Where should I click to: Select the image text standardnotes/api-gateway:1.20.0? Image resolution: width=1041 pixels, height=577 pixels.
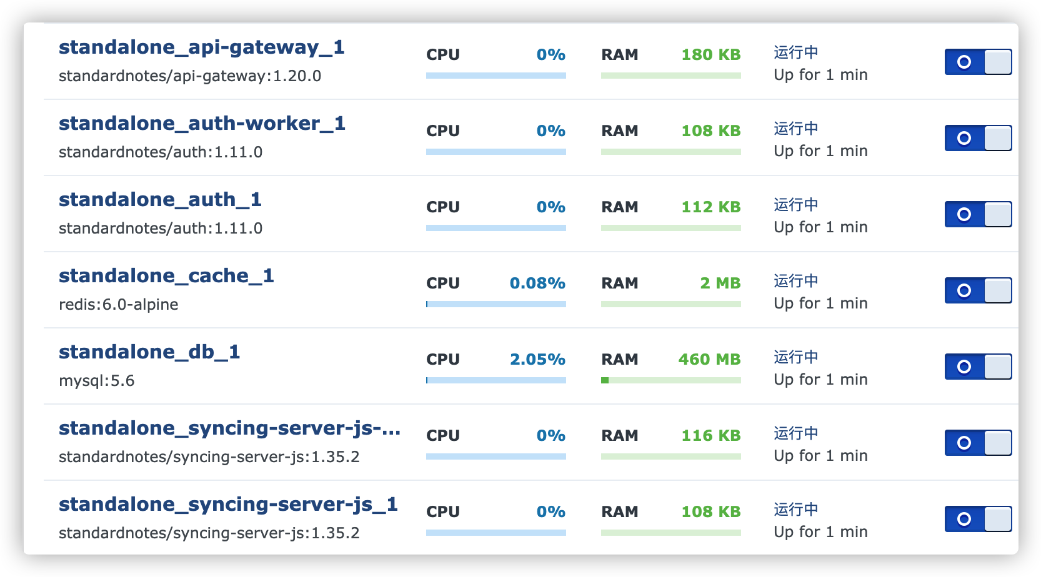pos(190,76)
